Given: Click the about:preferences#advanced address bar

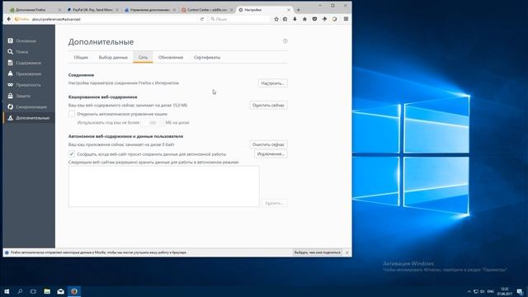Looking at the screenshot, I should [x=106, y=19].
